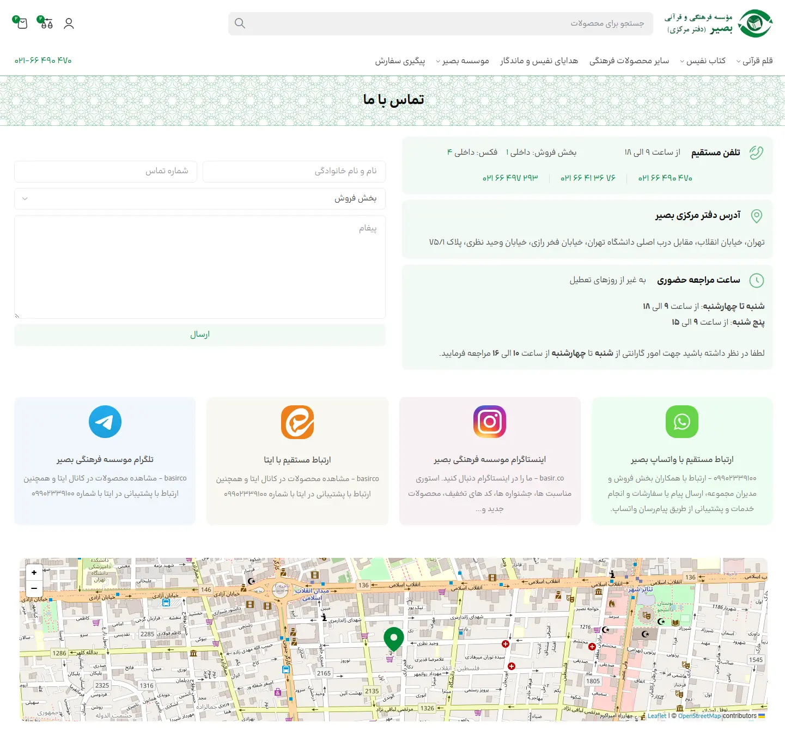Click the green location pin on map

point(393,638)
